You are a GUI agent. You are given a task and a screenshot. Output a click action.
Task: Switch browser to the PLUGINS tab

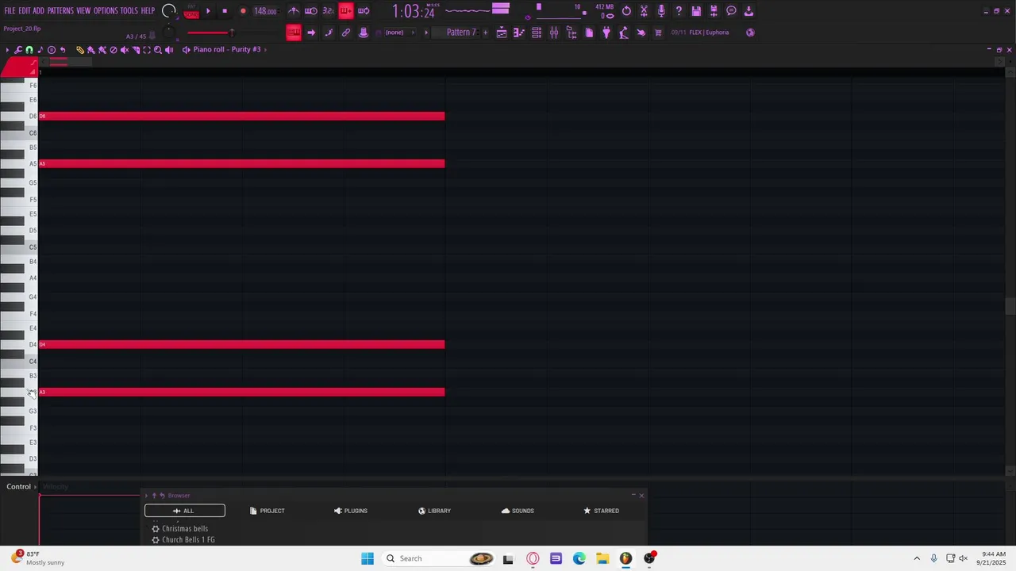(351, 511)
